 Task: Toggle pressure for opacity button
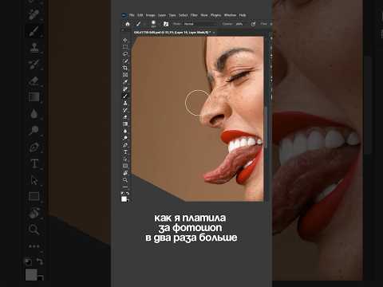tap(253, 24)
